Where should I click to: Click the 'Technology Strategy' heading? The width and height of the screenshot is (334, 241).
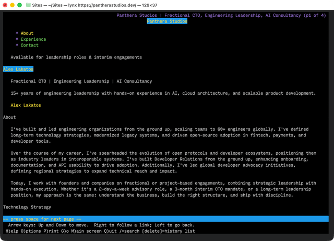pos(27,207)
